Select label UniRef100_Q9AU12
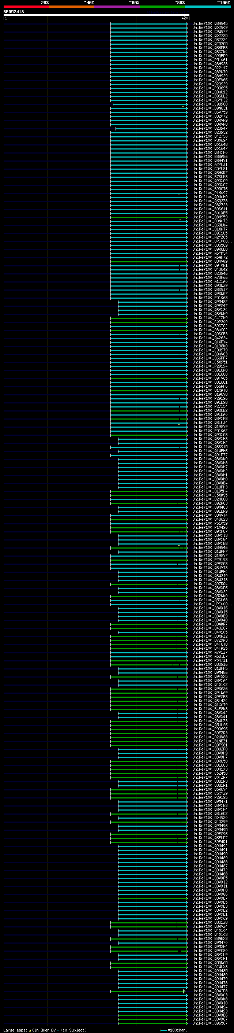Screen dimensions: 234x1033 210,92
